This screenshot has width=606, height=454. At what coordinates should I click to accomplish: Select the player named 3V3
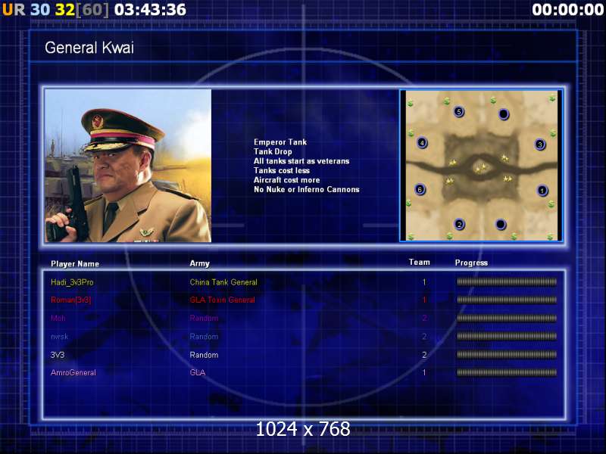(x=58, y=355)
